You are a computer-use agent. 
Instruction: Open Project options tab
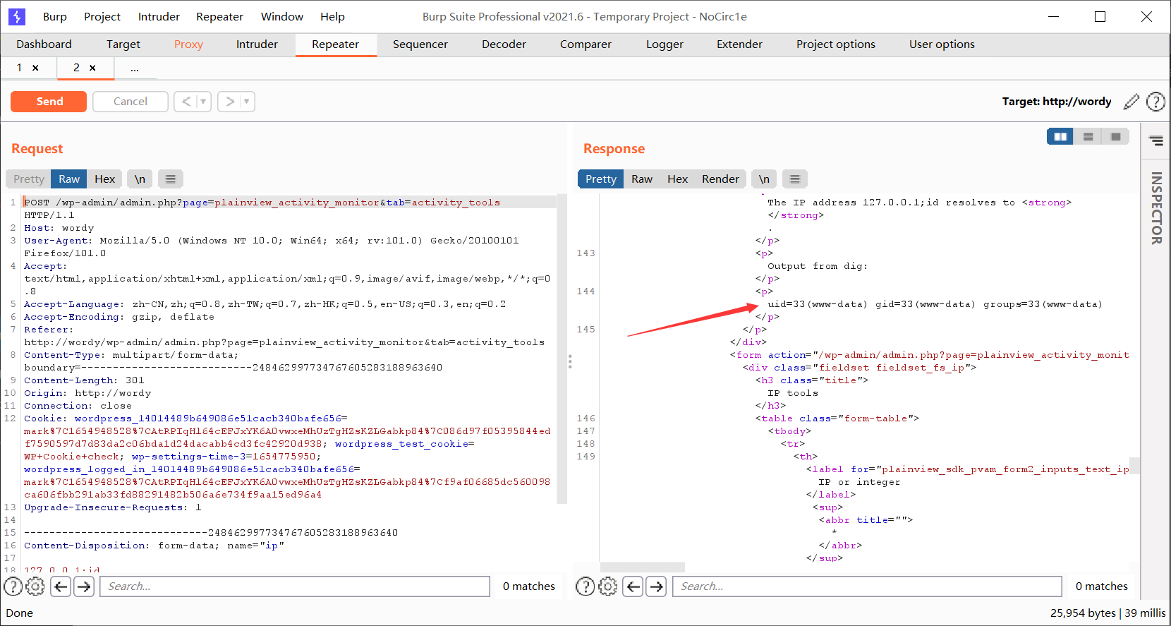(836, 44)
